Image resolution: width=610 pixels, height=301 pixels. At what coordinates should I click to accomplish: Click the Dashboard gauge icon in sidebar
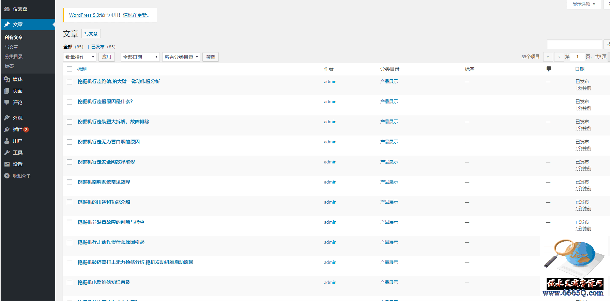pos(7,9)
